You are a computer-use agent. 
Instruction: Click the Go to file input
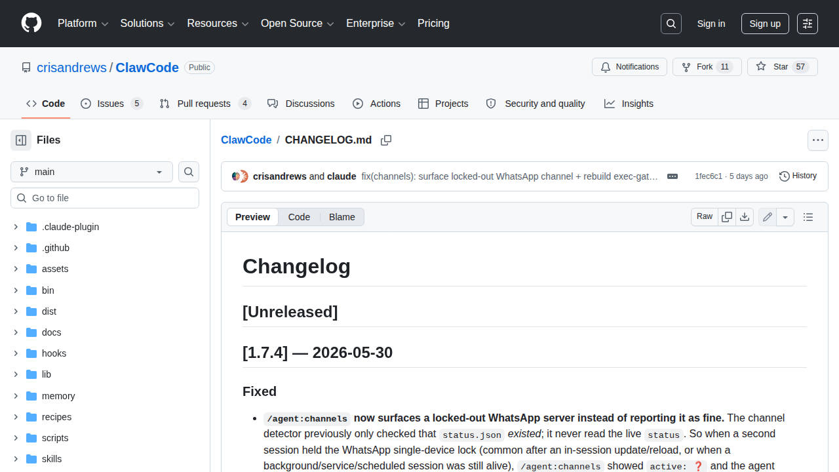[x=105, y=198]
